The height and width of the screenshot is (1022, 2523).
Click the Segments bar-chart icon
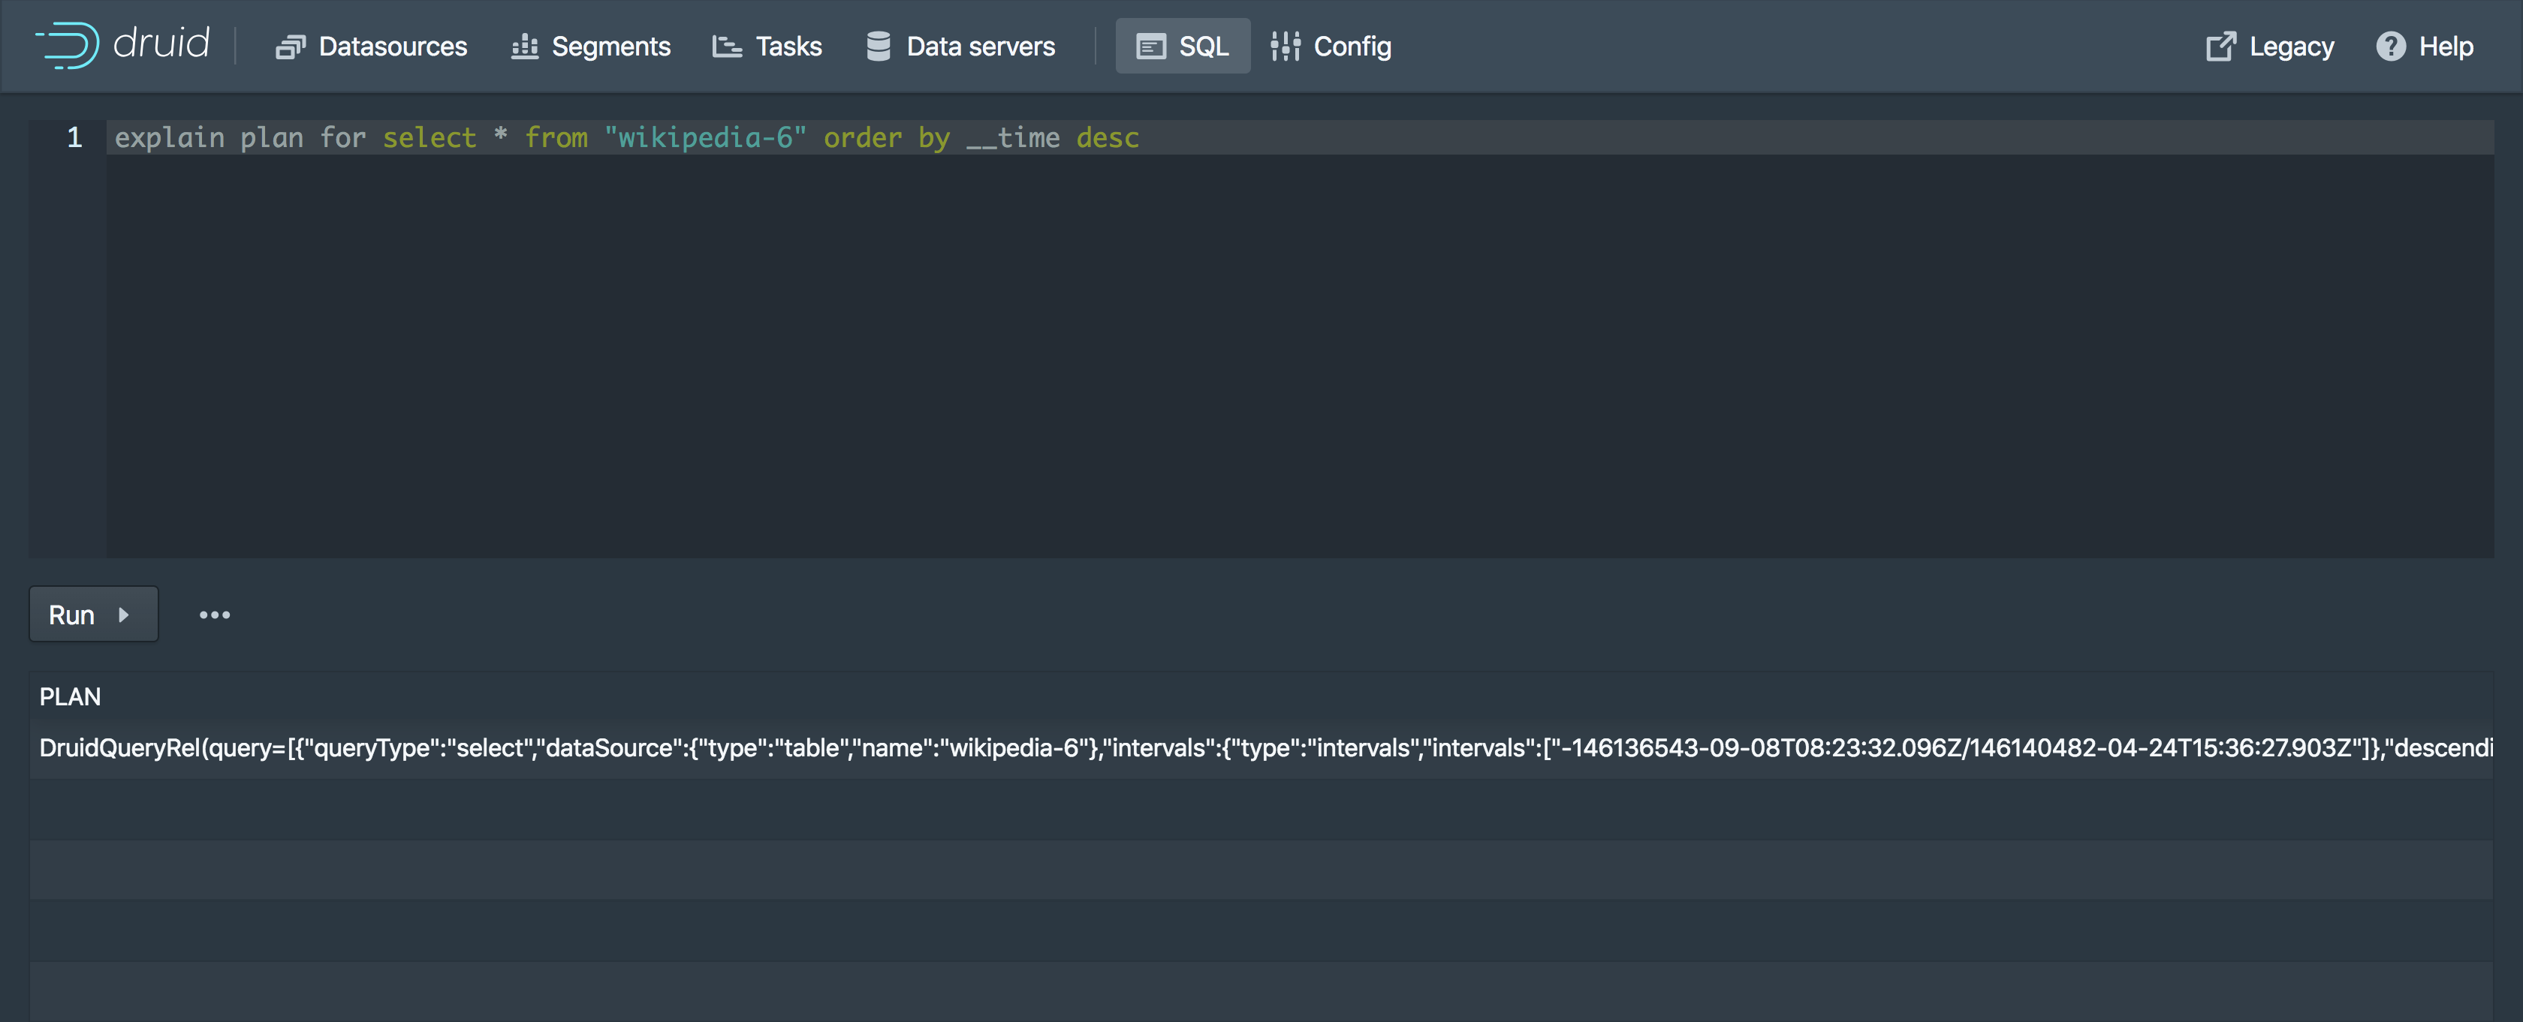pos(525,46)
